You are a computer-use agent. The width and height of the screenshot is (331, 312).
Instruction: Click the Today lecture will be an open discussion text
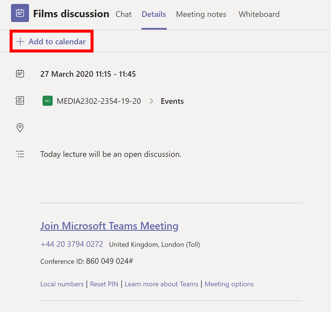click(111, 154)
